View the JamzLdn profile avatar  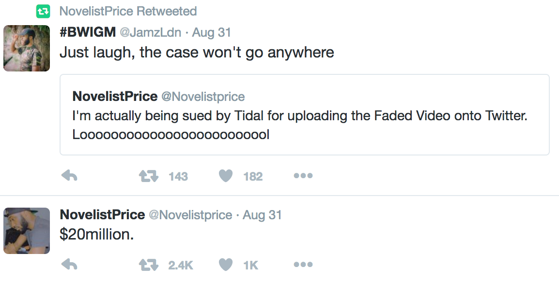27,48
